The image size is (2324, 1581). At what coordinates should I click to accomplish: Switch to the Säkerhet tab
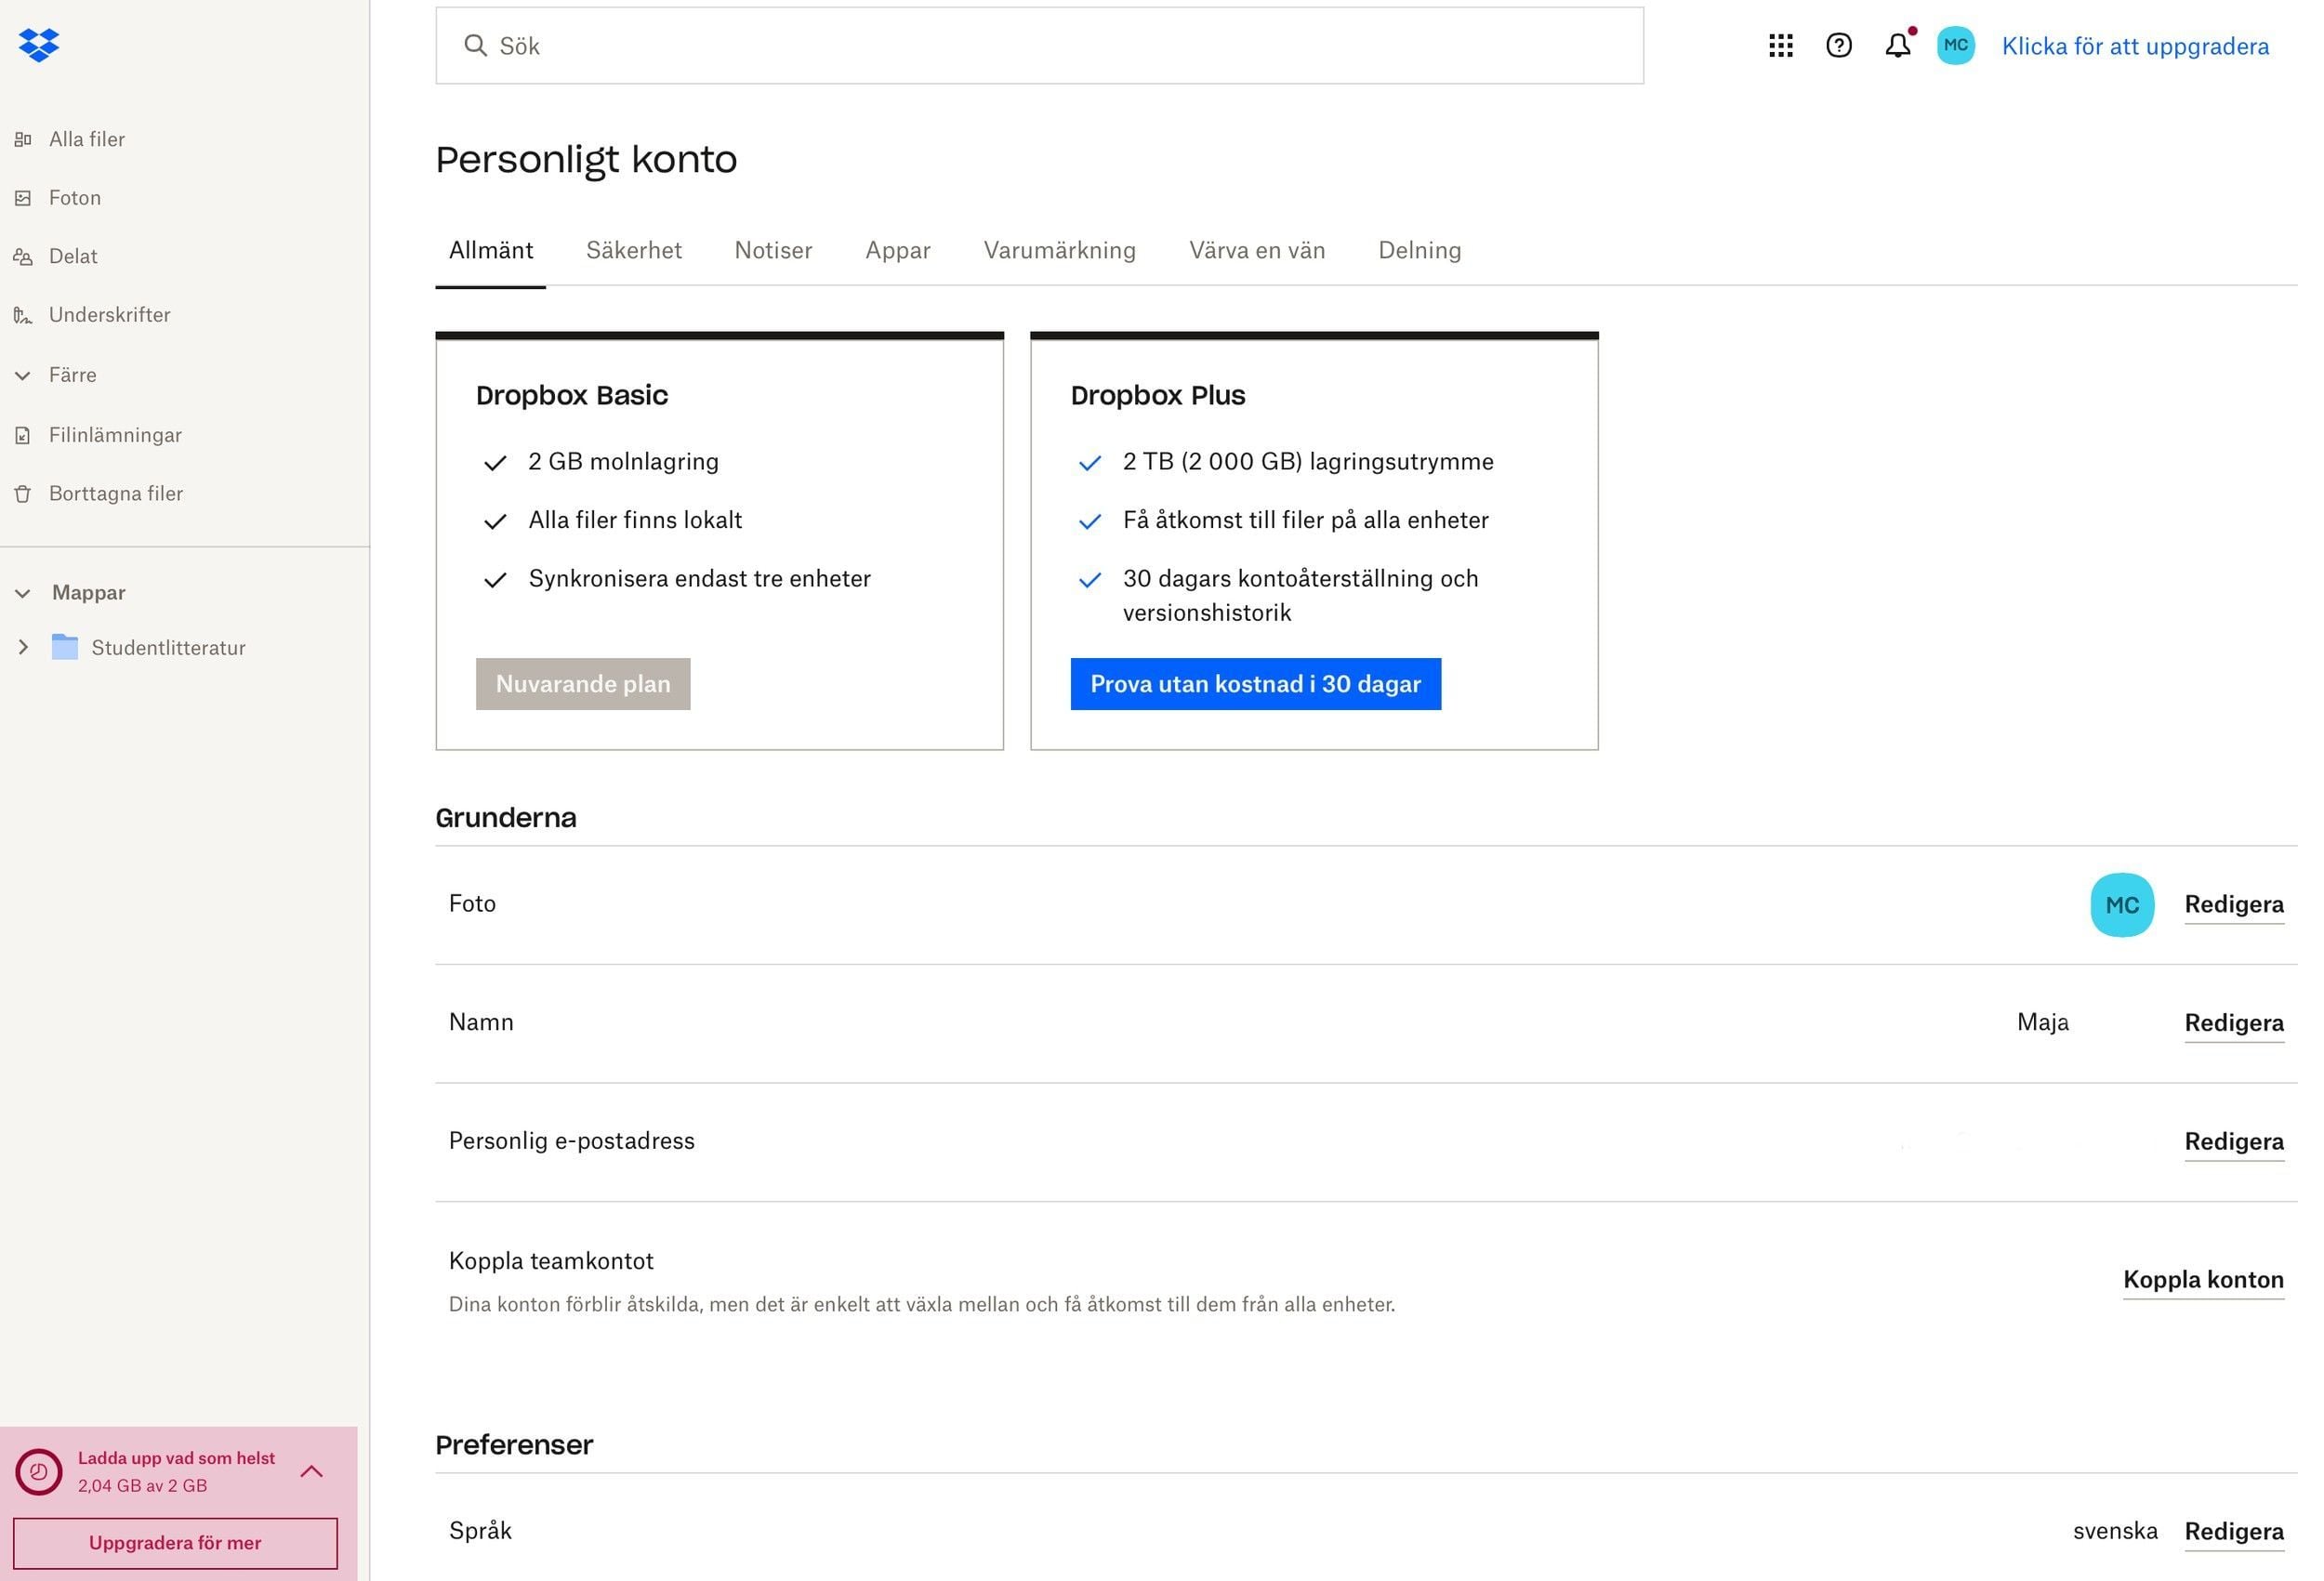point(633,250)
